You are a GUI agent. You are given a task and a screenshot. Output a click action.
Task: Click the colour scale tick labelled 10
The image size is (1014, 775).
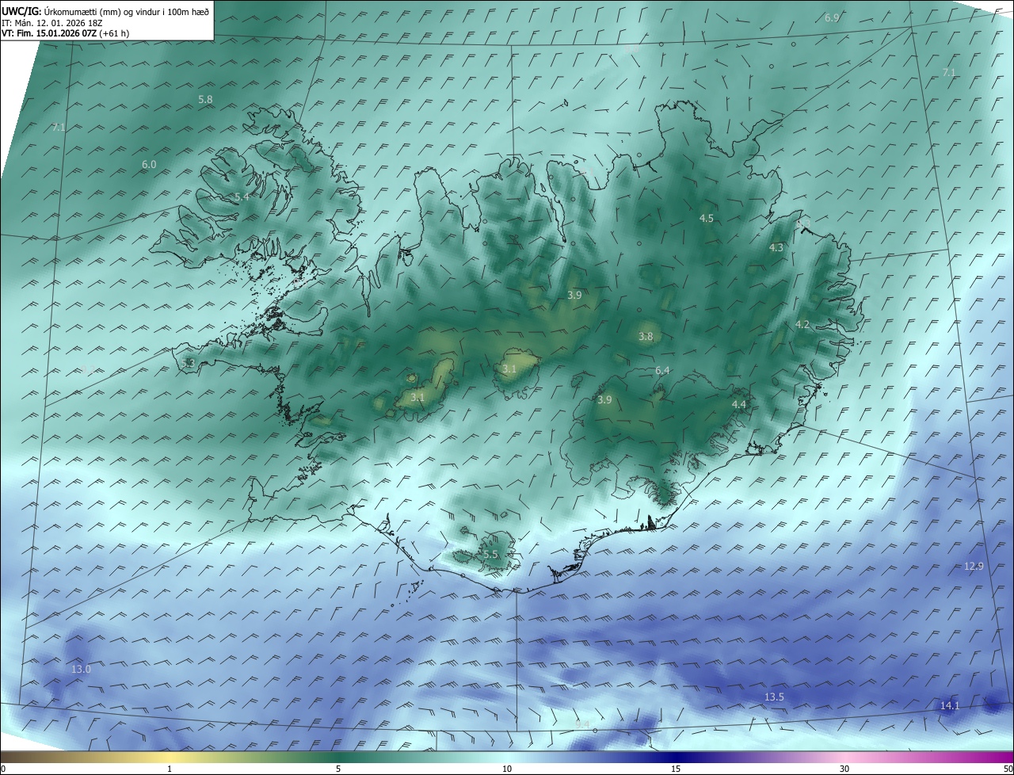(x=507, y=769)
